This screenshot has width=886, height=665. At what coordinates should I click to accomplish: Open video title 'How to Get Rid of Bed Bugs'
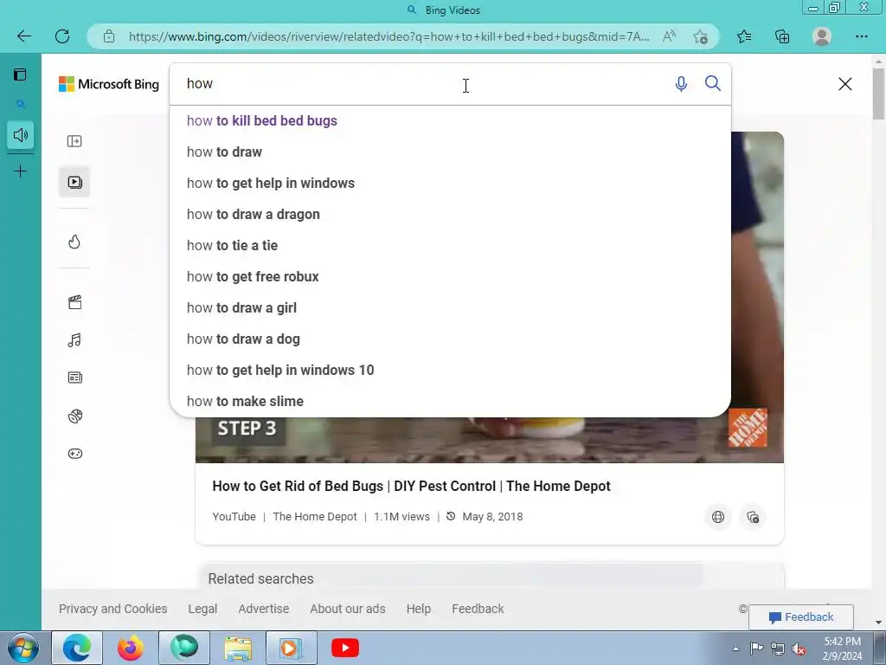[x=411, y=487]
